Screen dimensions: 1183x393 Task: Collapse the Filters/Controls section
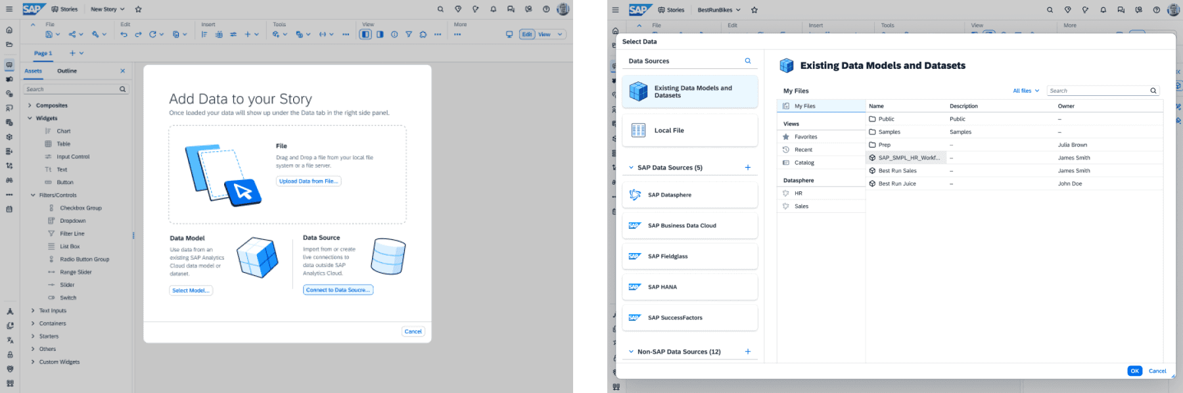(33, 195)
